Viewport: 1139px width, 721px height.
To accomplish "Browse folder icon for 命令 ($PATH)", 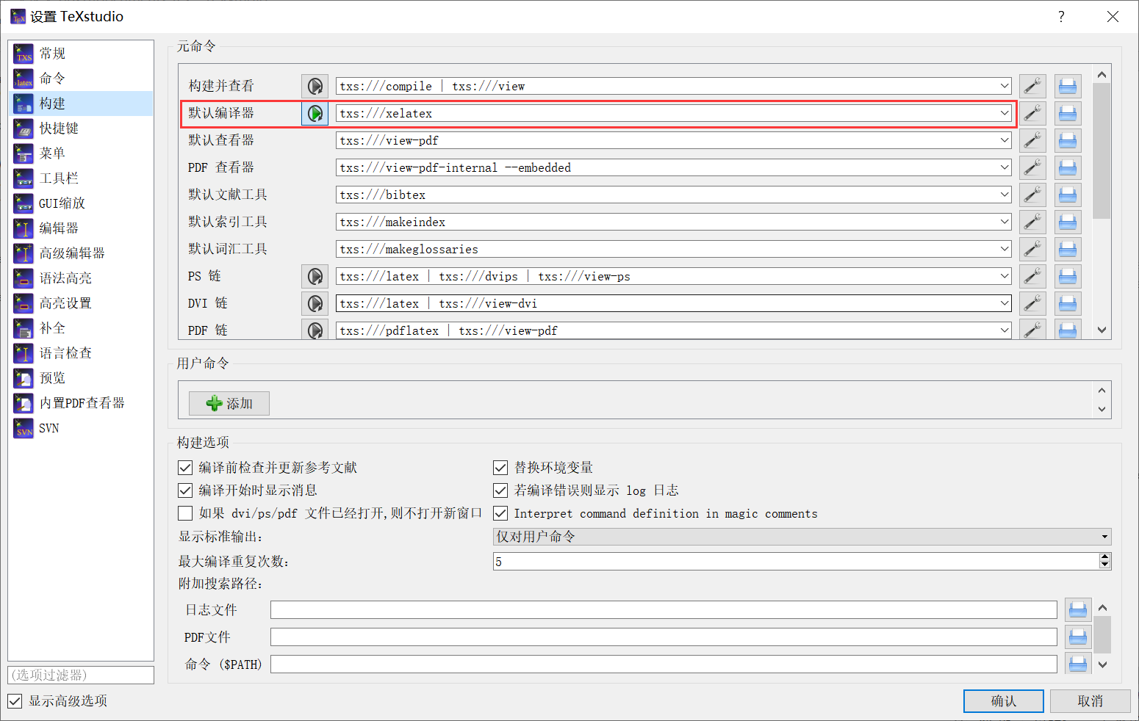I will point(1078,664).
